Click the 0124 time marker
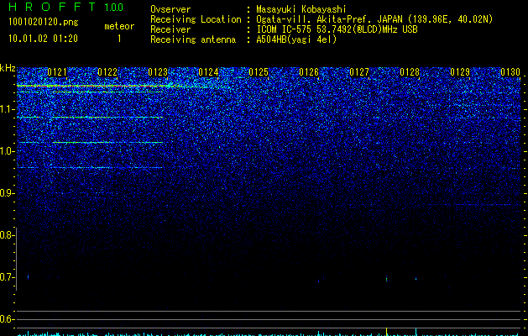528x336 pixels. click(208, 72)
